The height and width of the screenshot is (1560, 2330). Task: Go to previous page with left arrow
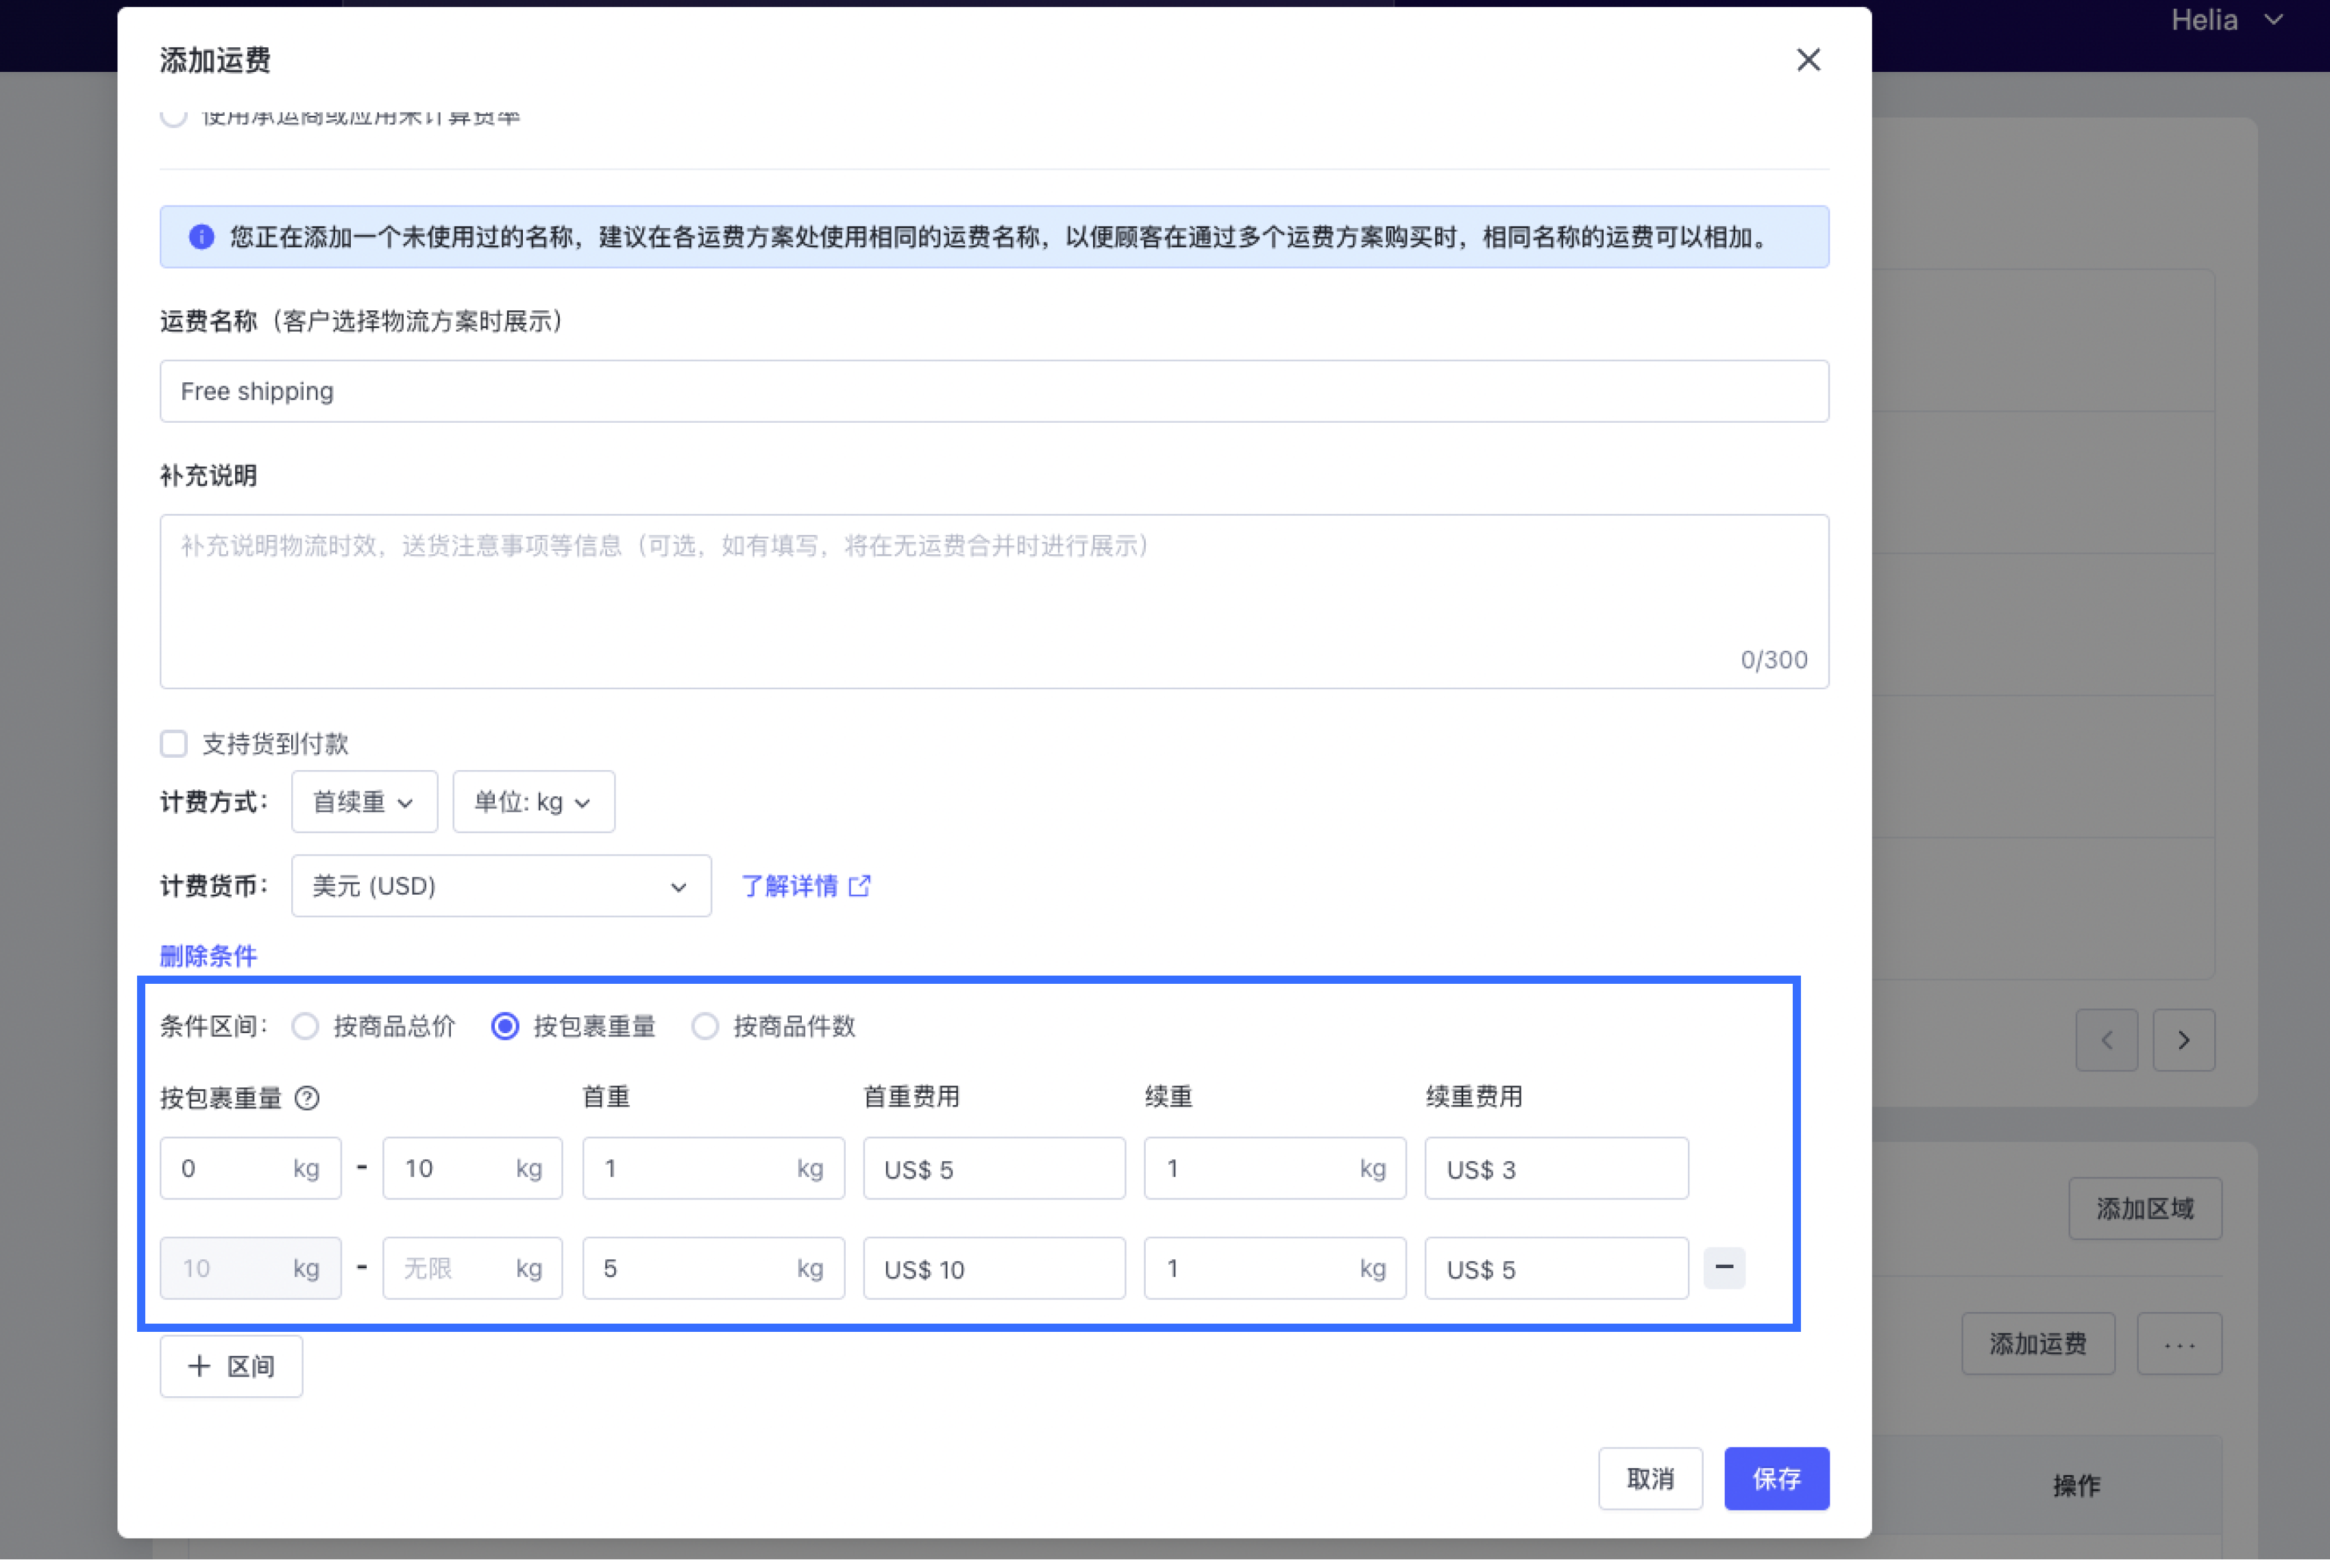coord(2106,1040)
